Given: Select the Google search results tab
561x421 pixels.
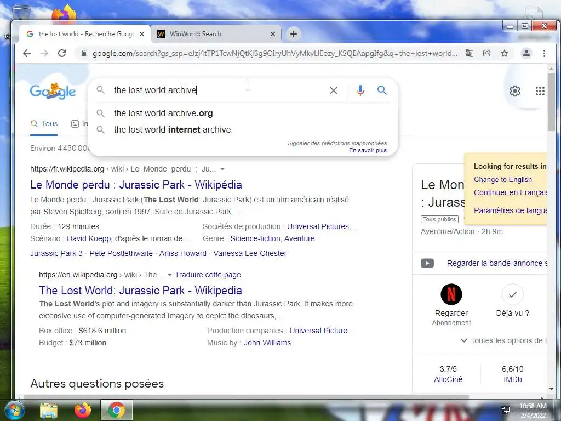Looking at the screenshot, I should tap(85, 34).
